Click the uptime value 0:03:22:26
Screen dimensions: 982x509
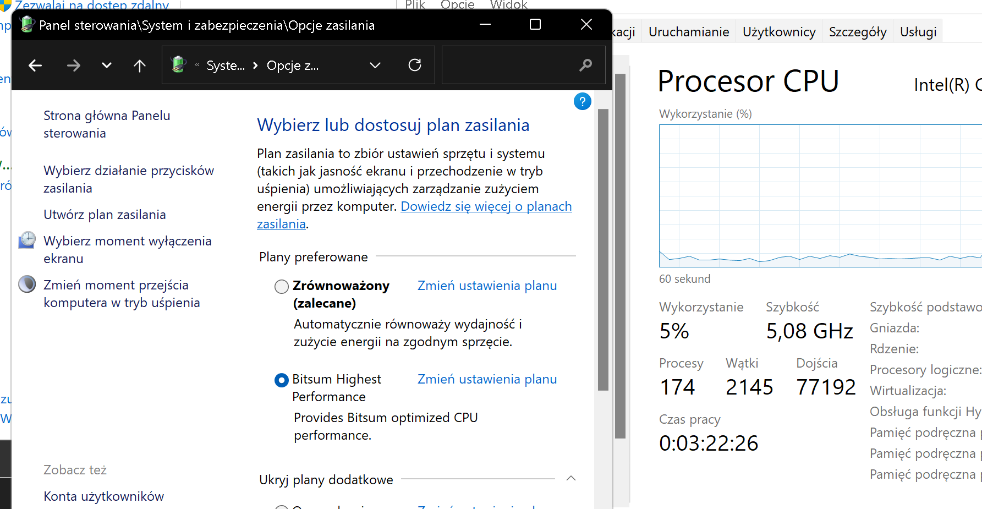point(709,444)
